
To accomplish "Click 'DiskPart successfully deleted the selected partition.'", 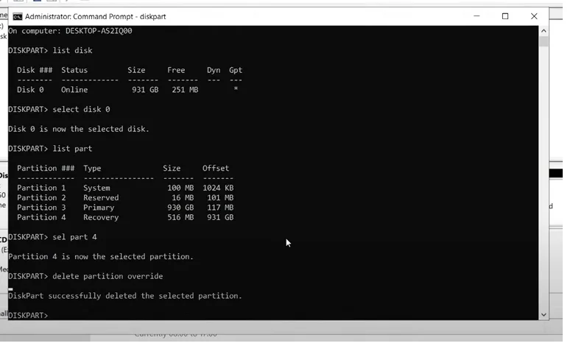I will click(x=125, y=297).
